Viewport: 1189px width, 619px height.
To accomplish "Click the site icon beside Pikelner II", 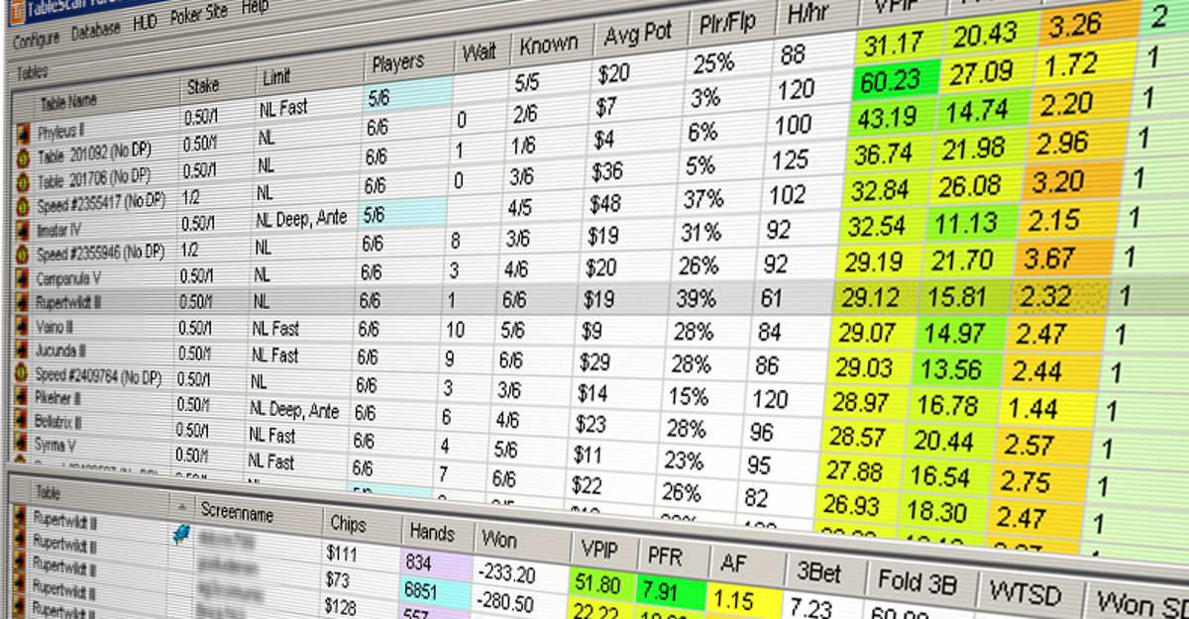I will 22,397.
